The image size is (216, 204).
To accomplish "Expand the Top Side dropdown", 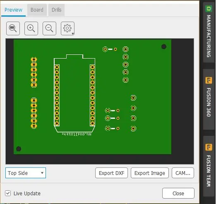I will pos(26,173).
